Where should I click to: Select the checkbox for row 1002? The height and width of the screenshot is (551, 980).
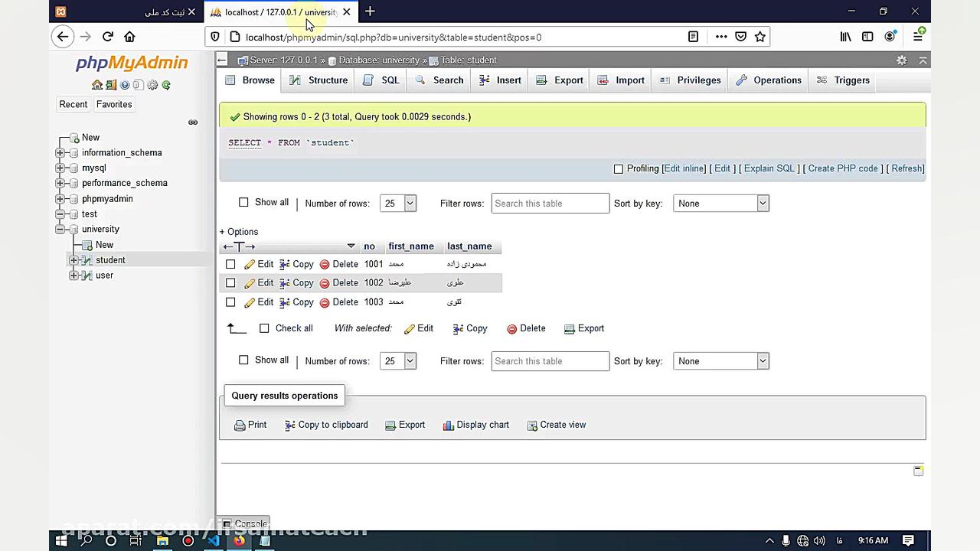click(230, 283)
